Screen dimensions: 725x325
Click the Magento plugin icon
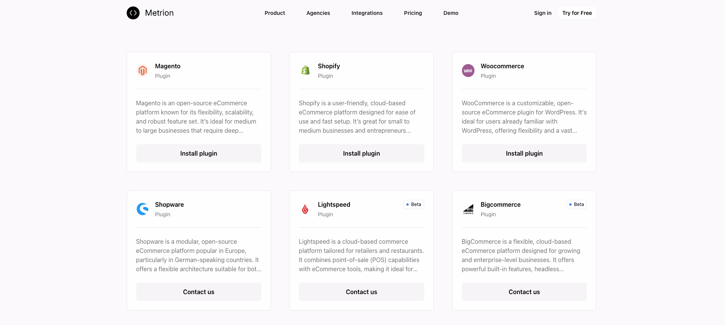click(142, 71)
